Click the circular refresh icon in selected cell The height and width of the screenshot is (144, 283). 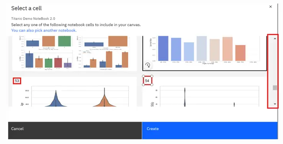tap(148, 65)
